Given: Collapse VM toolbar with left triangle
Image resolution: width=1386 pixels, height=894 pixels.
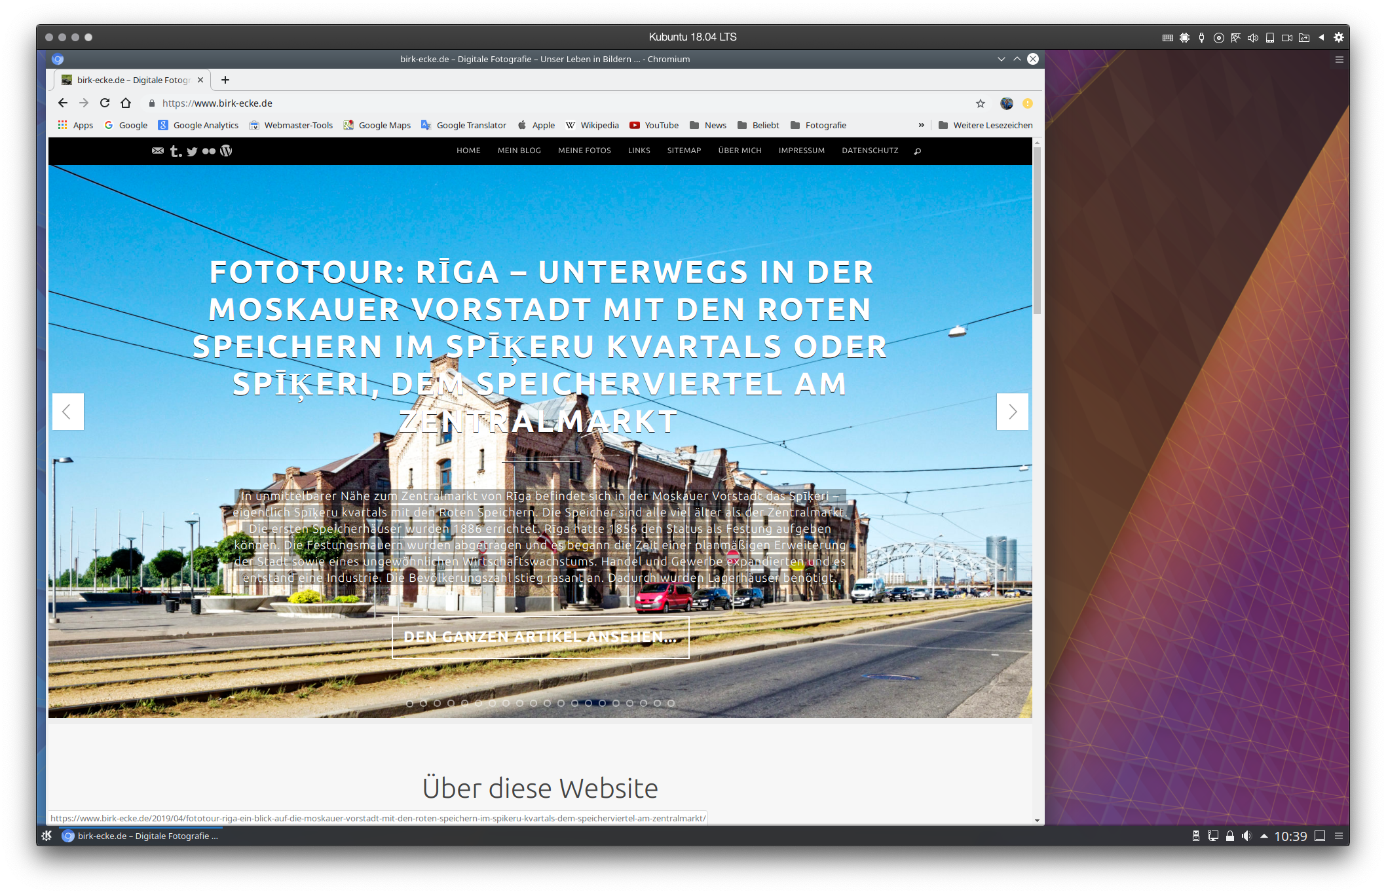Looking at the screenshot, I should [x=1321, y=37].
